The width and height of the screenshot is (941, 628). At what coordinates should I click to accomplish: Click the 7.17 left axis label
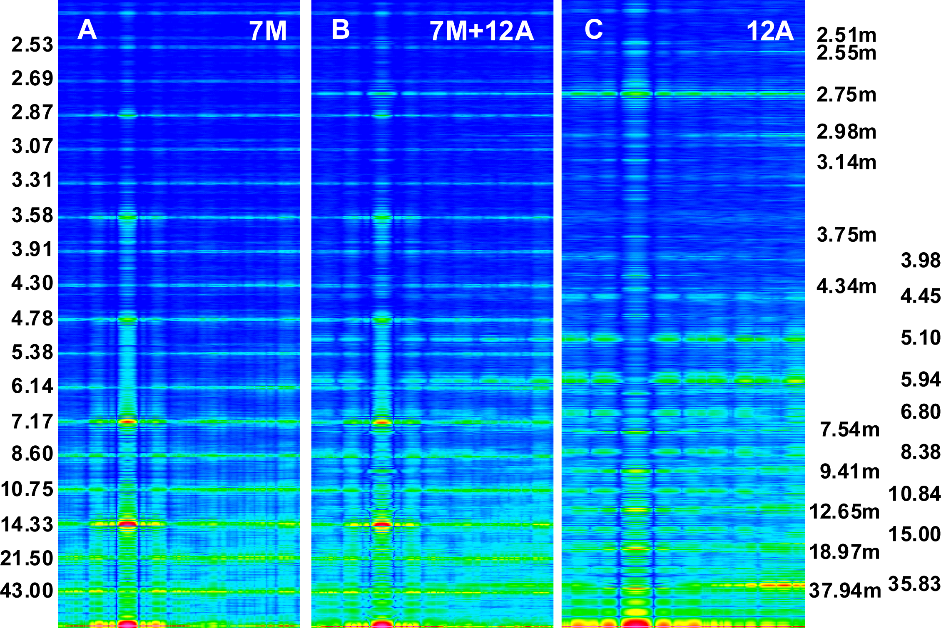coord(32,422)
